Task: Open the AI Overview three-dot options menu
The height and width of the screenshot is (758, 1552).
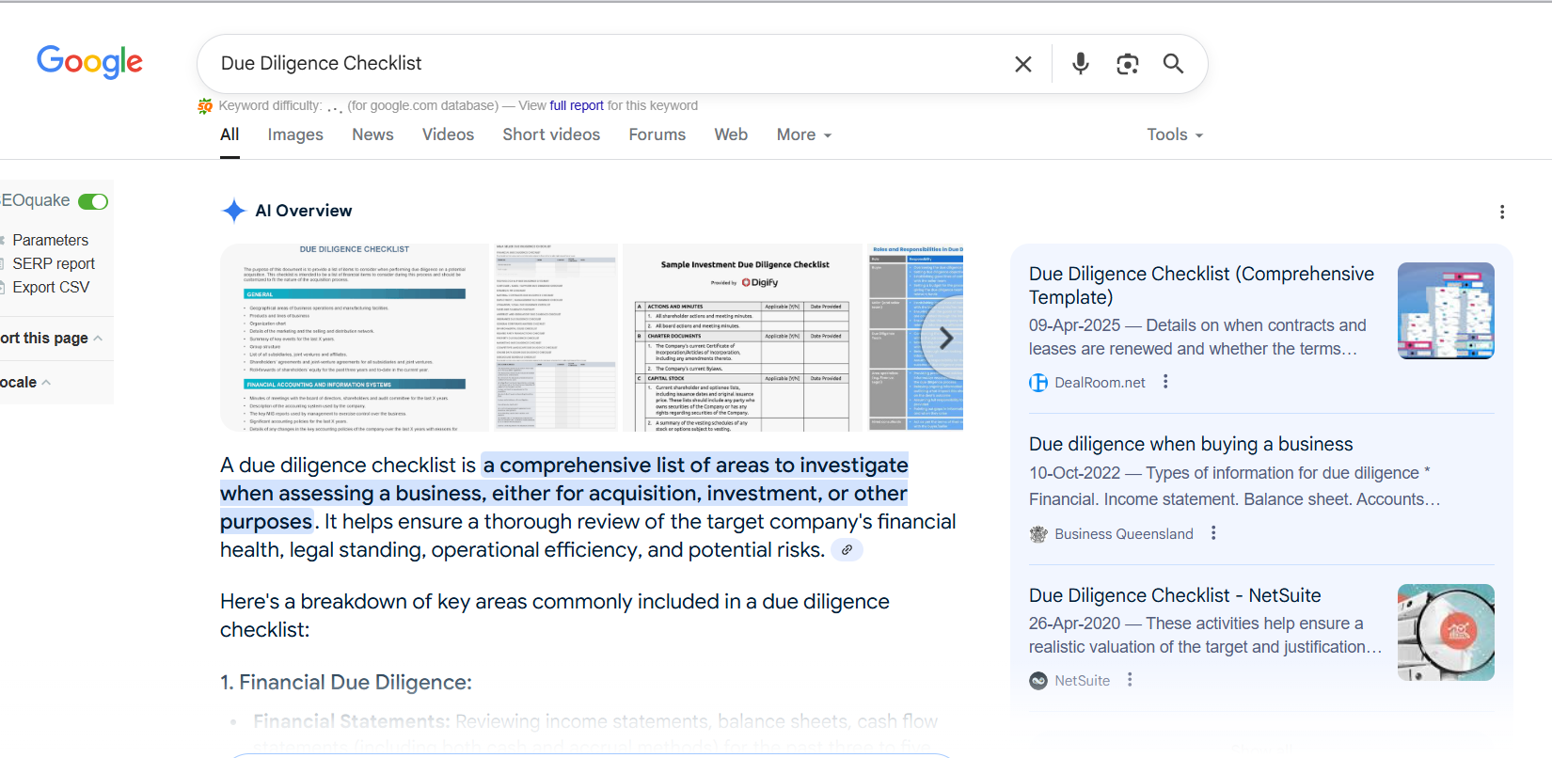Action: pyautogui.click(x=1501, y=212)
